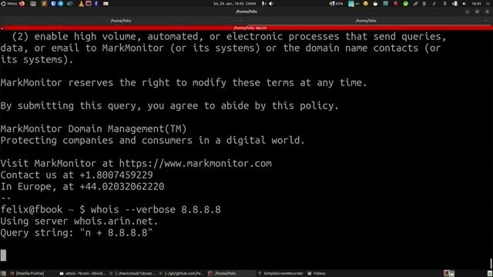This screenshot has width=493, height=277.
Task: Open the red screen recorder launcher icon
Action: point(89,3)
